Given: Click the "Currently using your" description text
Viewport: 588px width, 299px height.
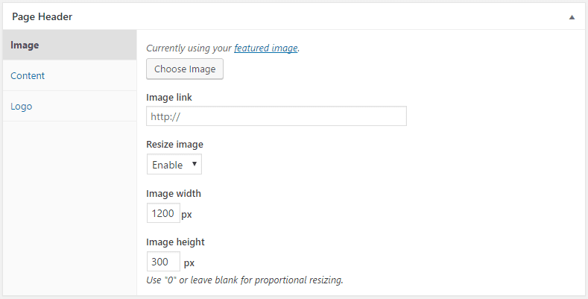Looking at the screenshot, I should [x=189, y=48].
